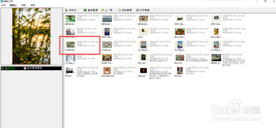
Task: Open the 说明 menu
Action: point(33,5)
